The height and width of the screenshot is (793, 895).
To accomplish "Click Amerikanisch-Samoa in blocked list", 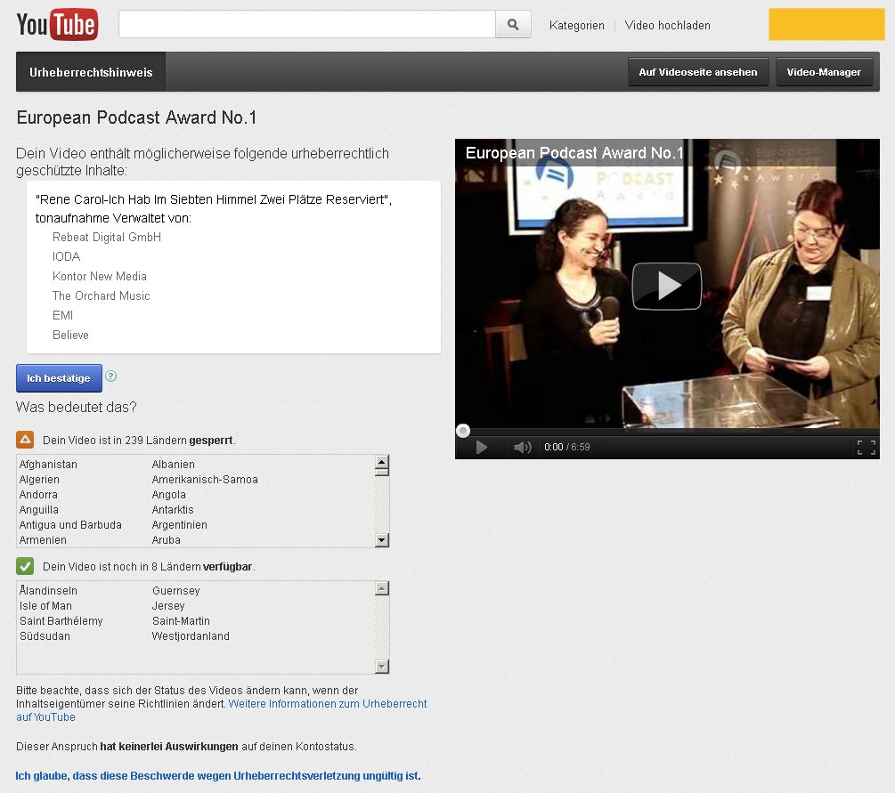I will tap(205, 480).
